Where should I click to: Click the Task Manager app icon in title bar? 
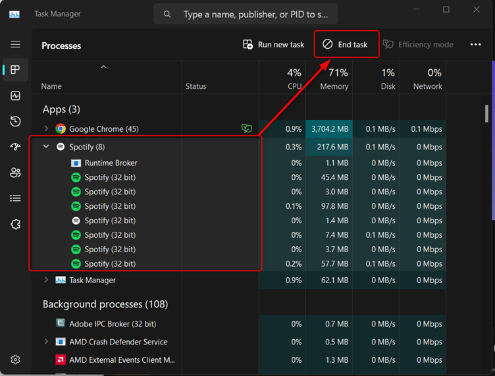click(x=14, y=14)
